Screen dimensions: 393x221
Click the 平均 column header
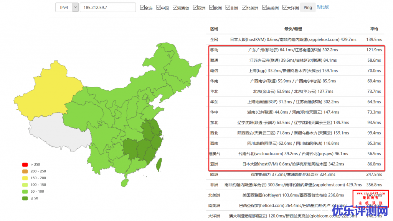point(374,29)
